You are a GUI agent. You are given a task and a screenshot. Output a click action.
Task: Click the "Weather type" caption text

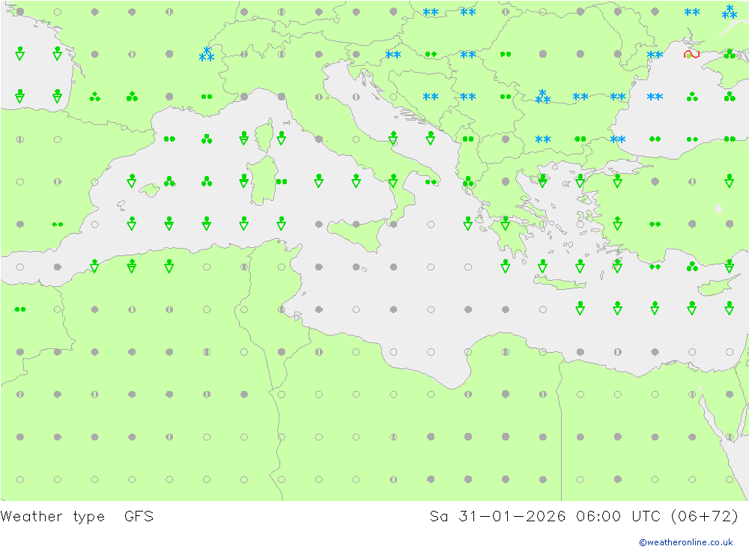click(52, 516)
